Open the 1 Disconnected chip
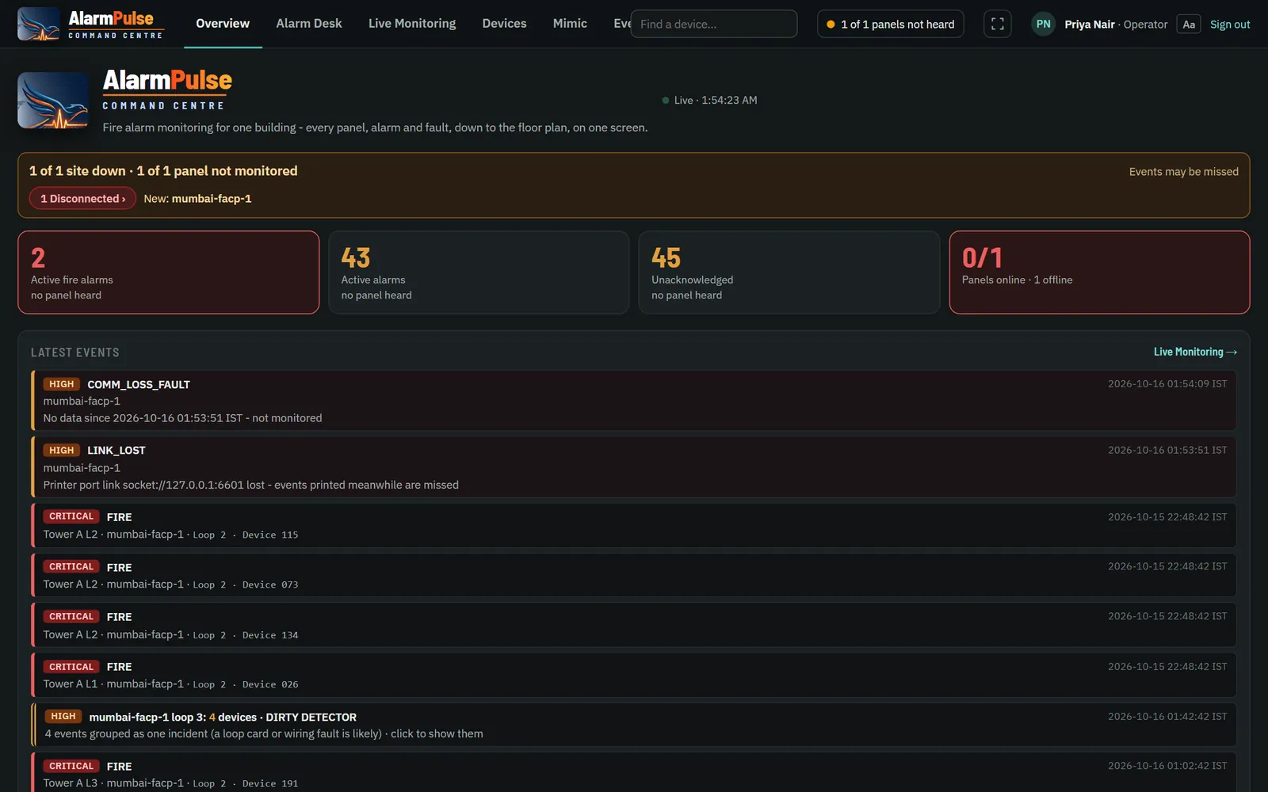The width and height of the screenshot is (1268, 792). (82, 198)
